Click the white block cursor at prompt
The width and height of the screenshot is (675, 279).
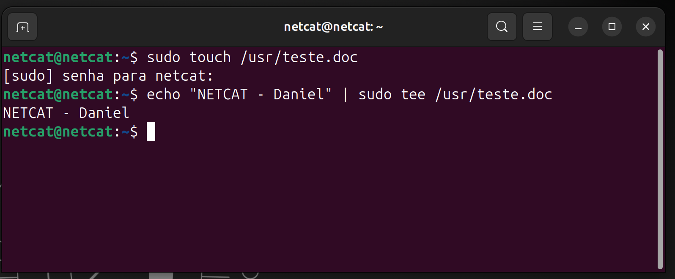coord(151,131)
